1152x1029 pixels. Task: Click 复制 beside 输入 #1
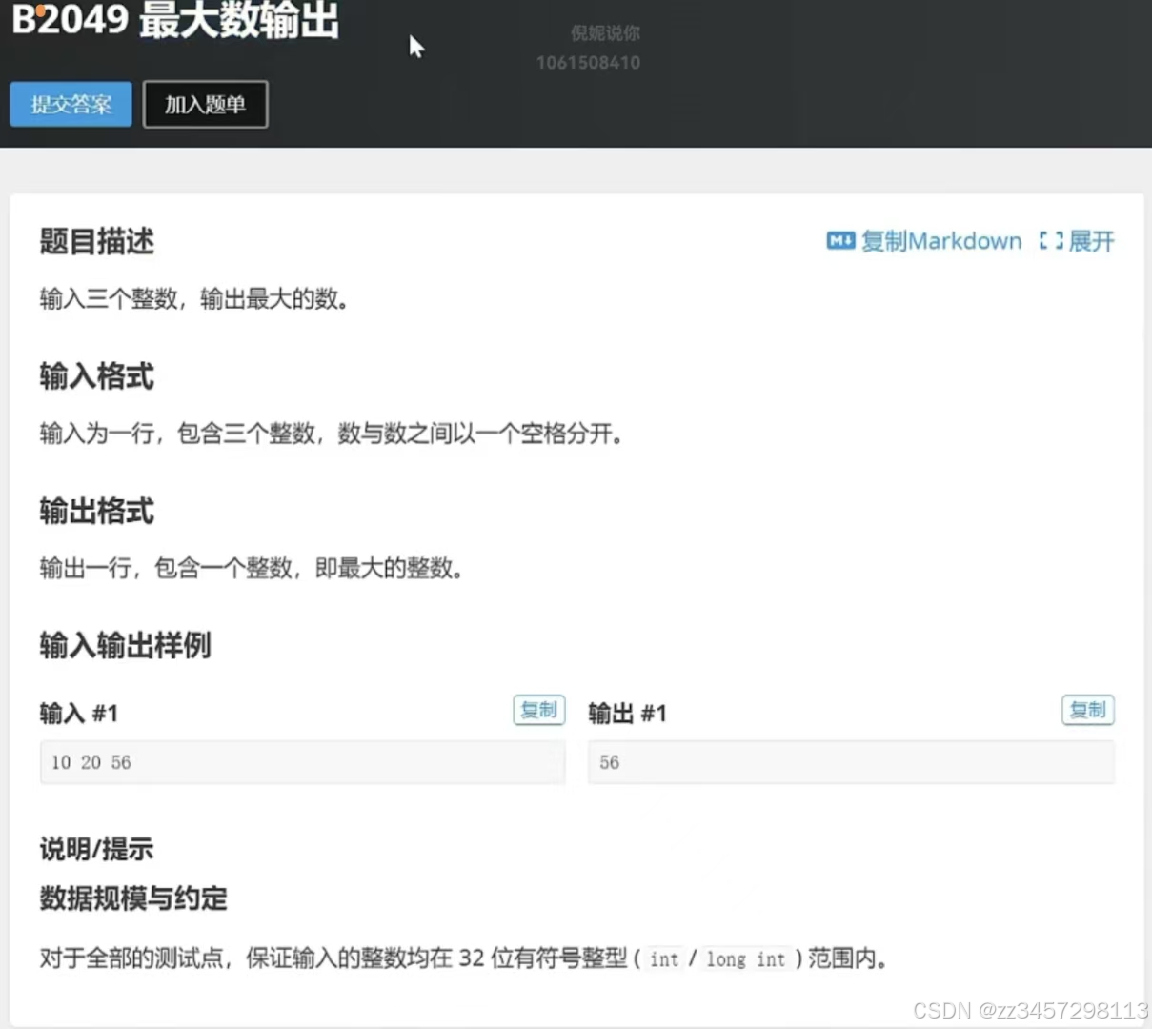tap(538, 710)
